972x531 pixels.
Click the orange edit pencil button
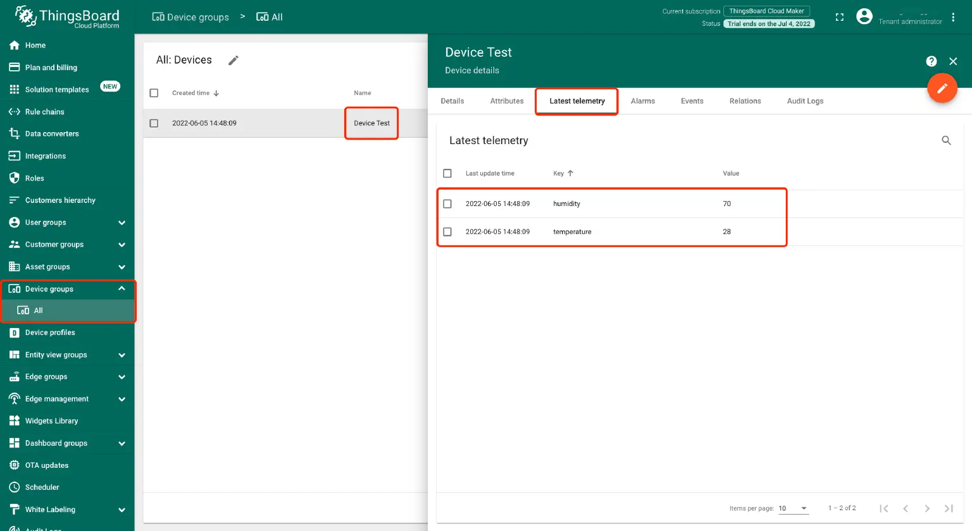(x=942, y=88)
